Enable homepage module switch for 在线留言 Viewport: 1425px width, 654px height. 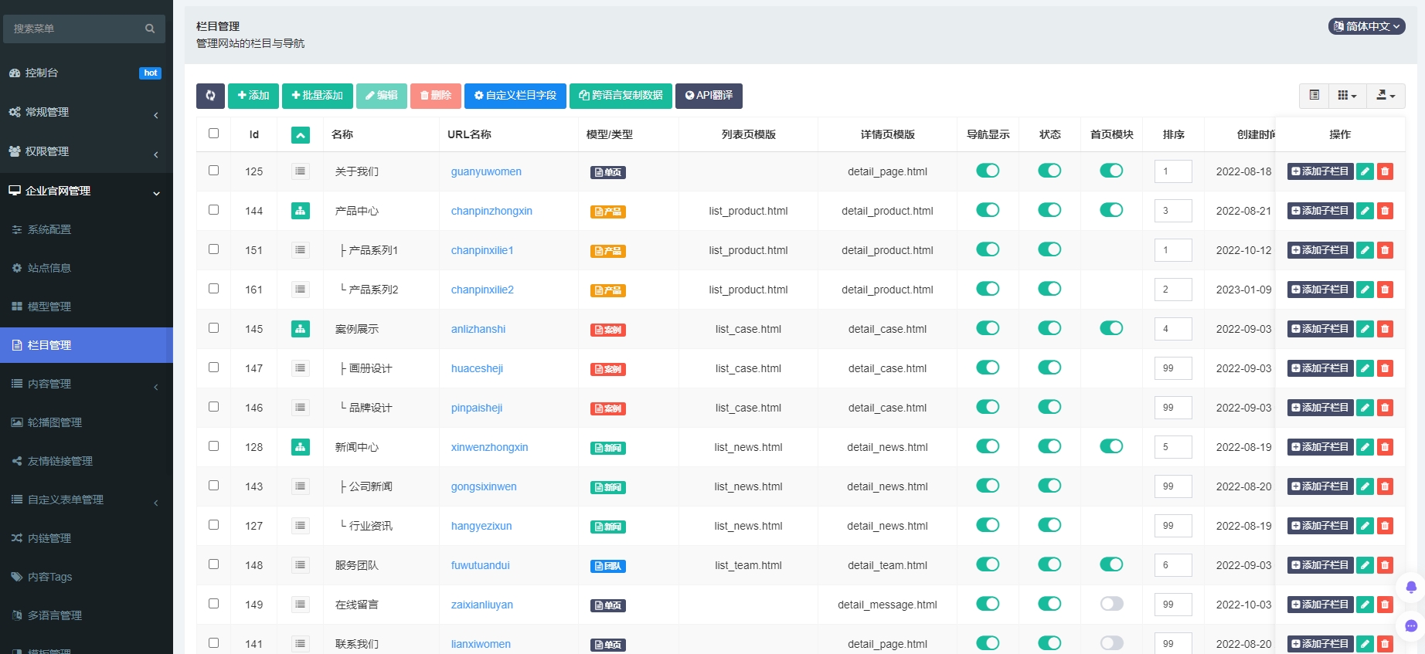point(1111,604)
